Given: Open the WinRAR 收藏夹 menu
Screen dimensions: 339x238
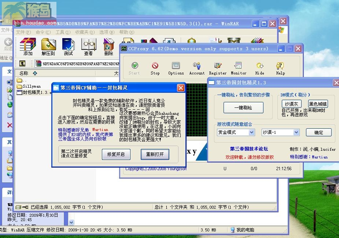Looking at the screenshot, I should point(85,32).
